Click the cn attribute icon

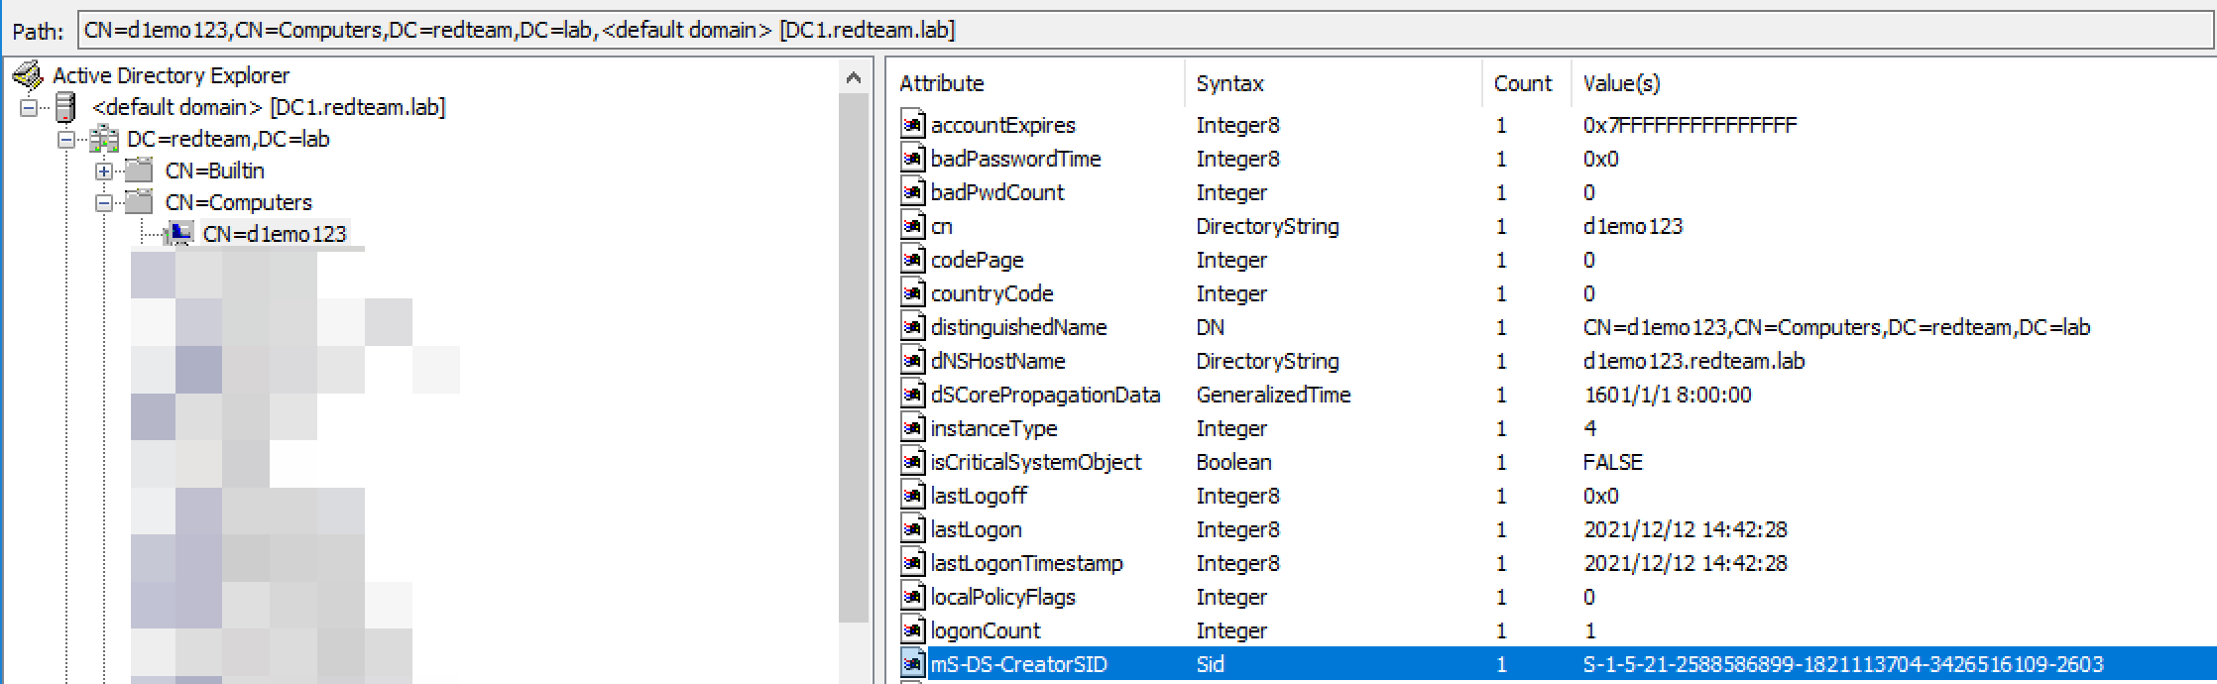click(912, 225)
